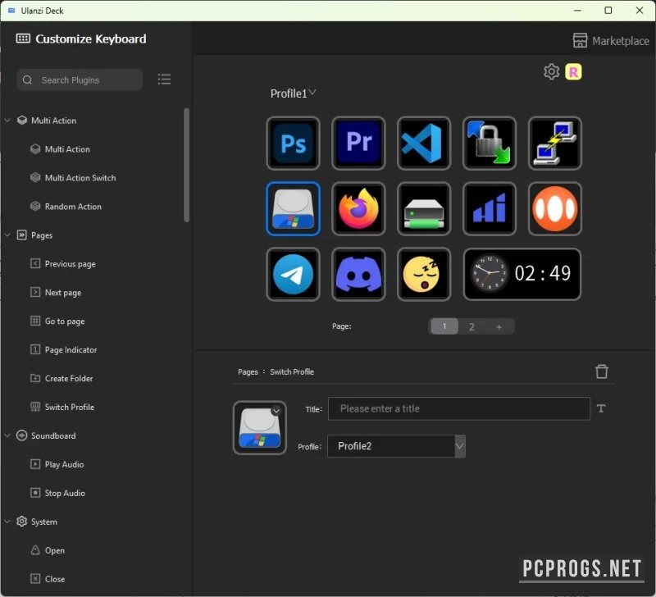Change the key icon thumbnail
Screen dimensions: 656x597
tap(259, 427)
